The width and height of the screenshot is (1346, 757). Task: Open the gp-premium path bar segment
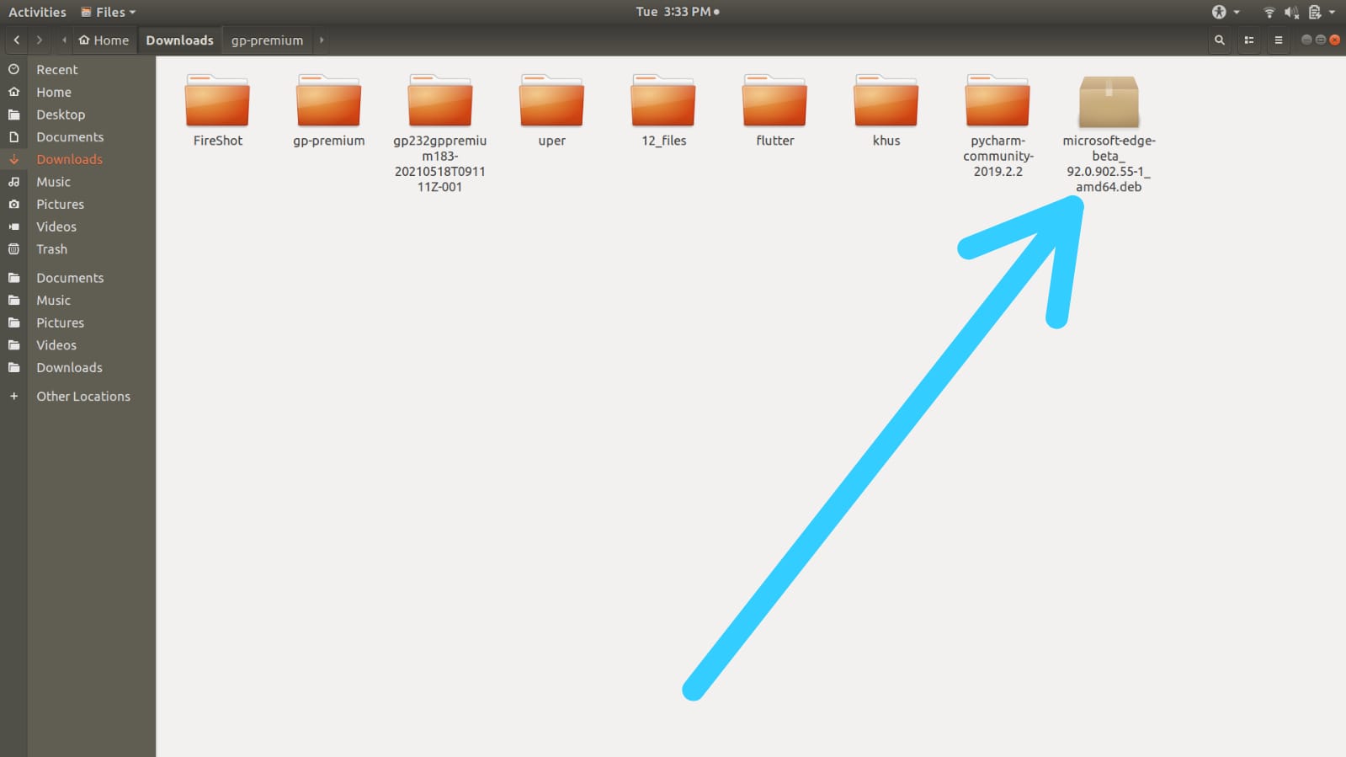tap(267, 40)
